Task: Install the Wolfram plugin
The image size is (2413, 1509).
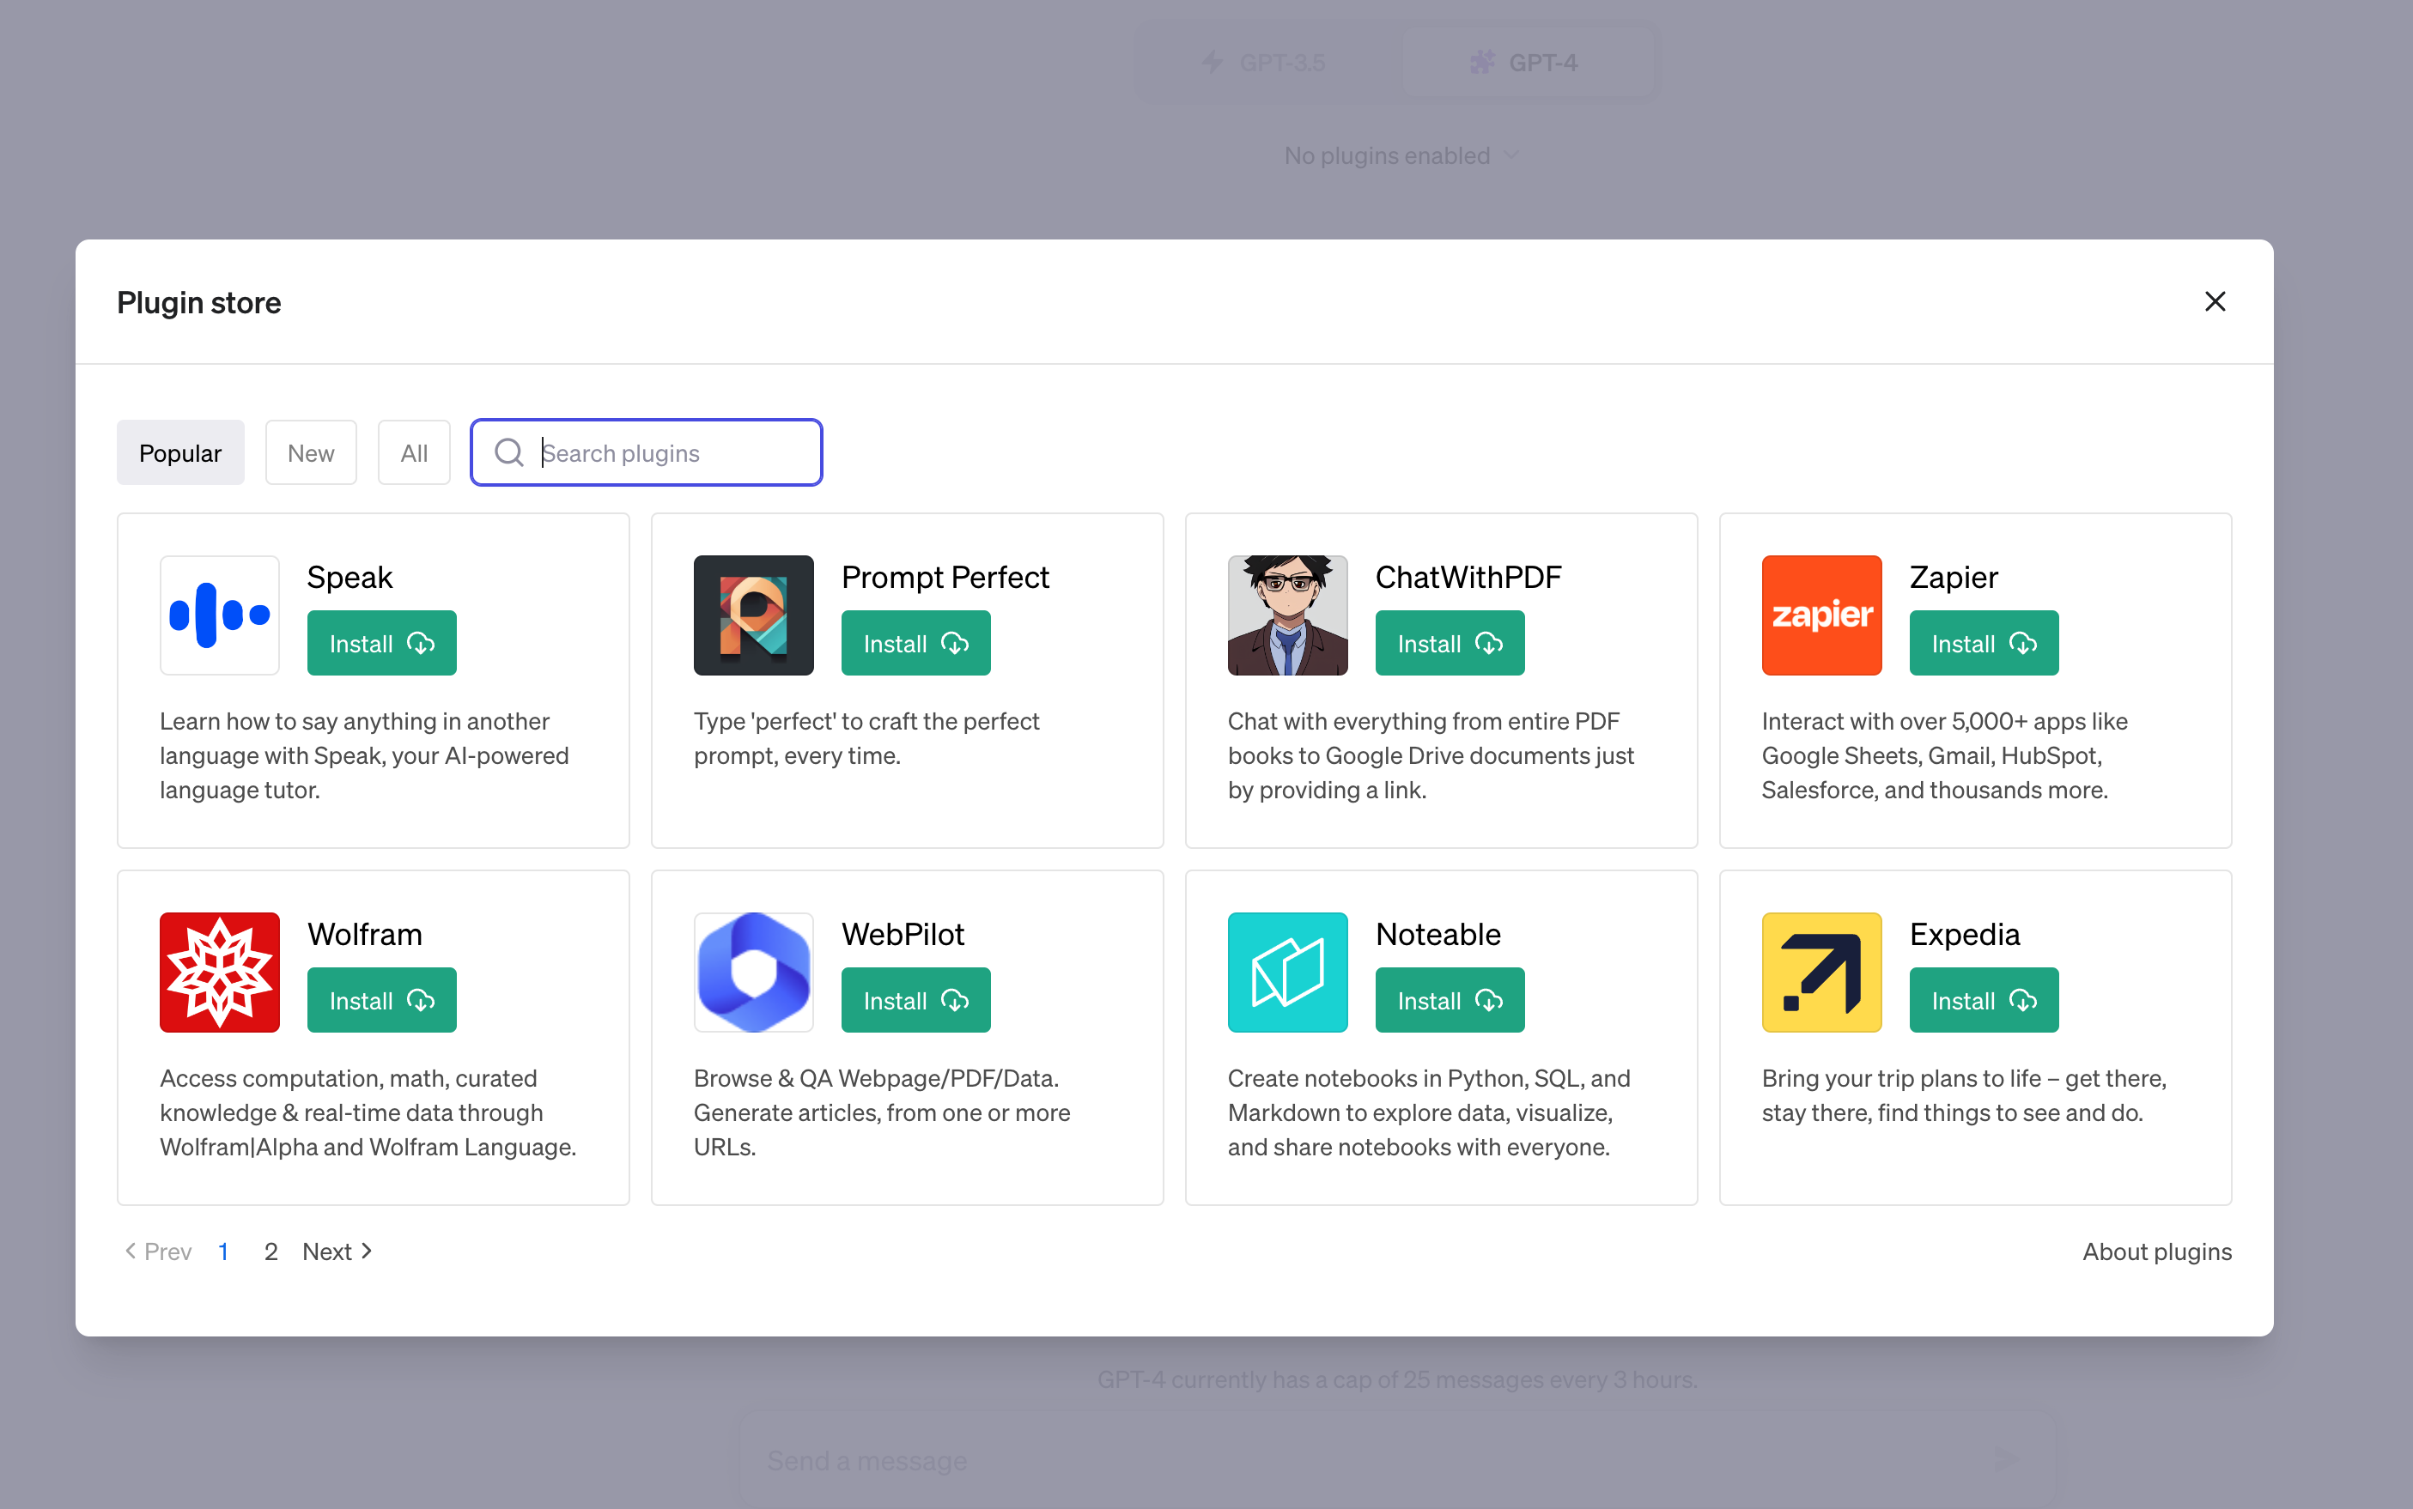Action: coord(382,1000)
